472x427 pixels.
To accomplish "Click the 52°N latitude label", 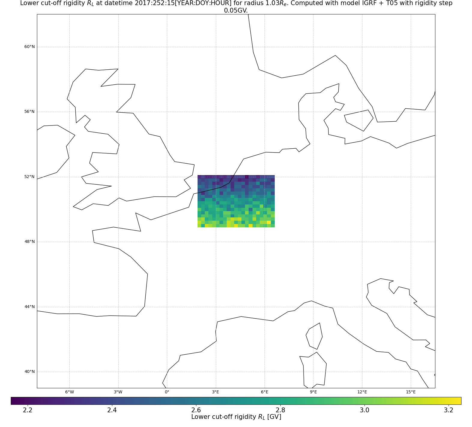I will tap(29, 177).
